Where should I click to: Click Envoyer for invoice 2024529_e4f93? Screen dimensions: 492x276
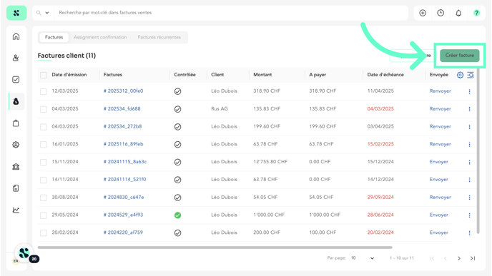(x=438, y=215)
